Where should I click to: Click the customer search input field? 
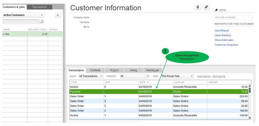[x=21, y=21]
